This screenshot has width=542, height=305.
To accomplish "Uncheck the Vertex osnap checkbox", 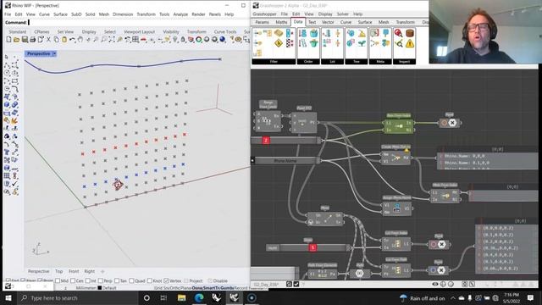I will 166,280.
